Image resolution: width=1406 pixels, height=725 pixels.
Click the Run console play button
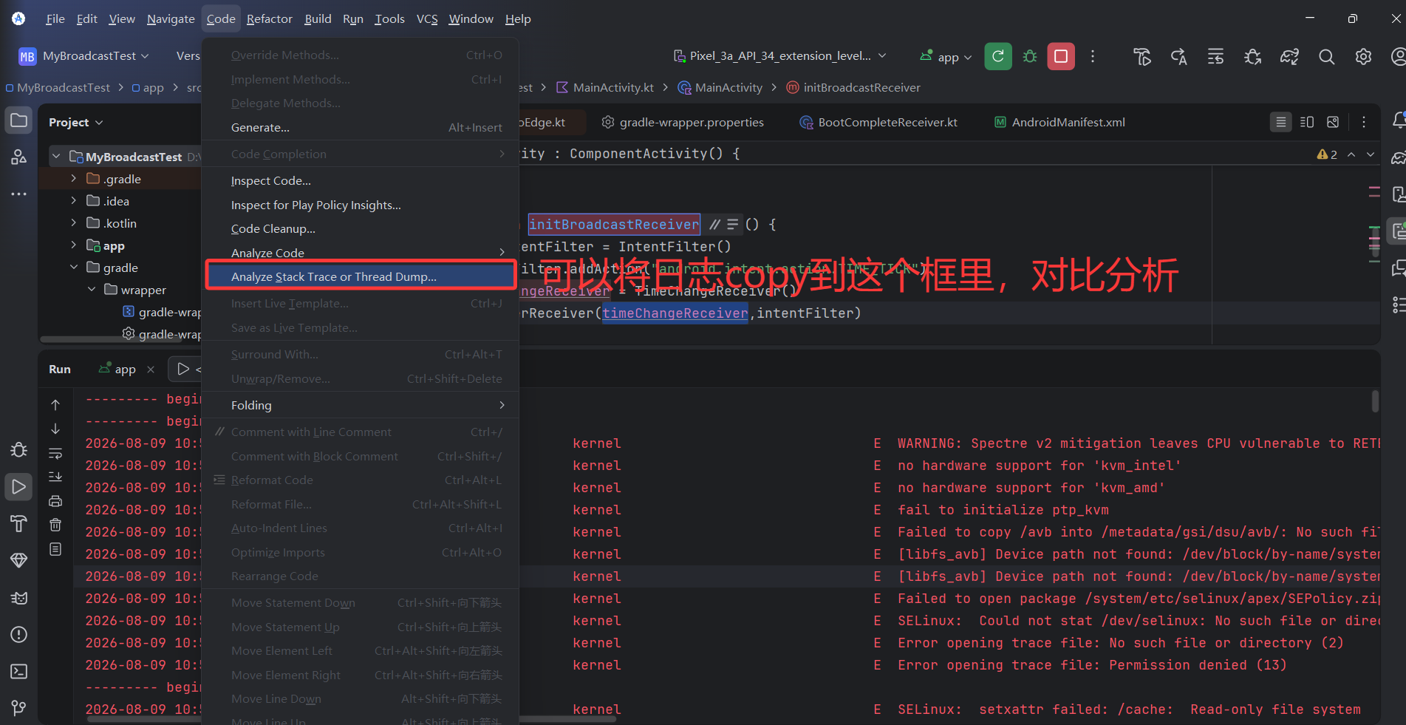183,369
